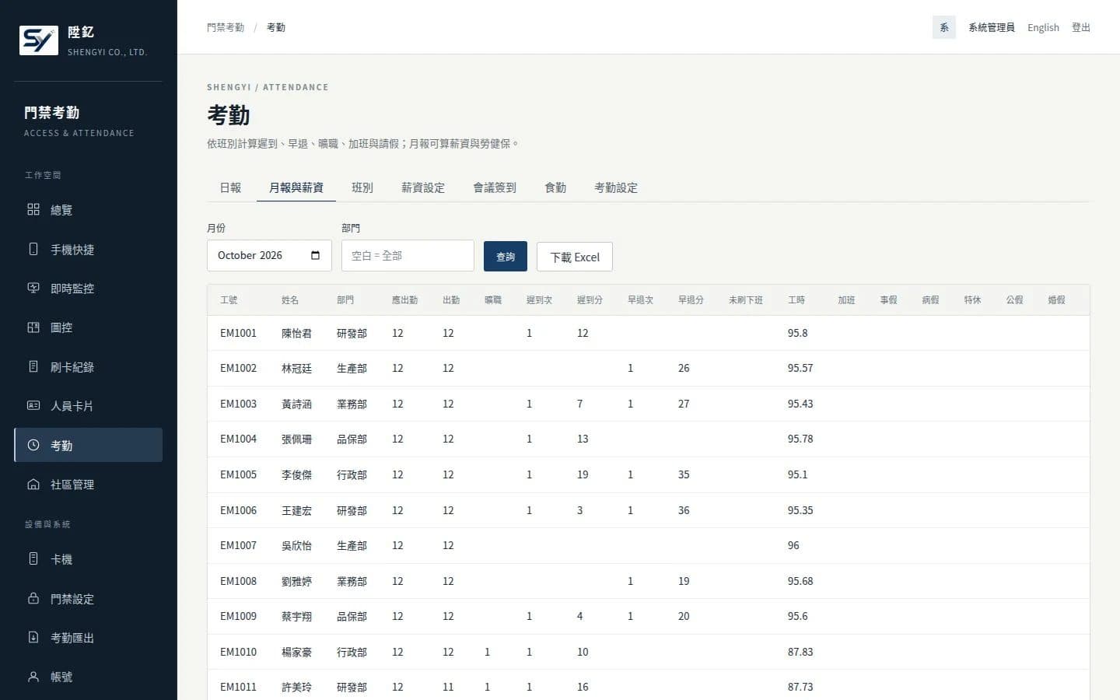Click the name 林冠廷 in the table
This screenshot has height=700, width=1120.
(x=296, y=368)
